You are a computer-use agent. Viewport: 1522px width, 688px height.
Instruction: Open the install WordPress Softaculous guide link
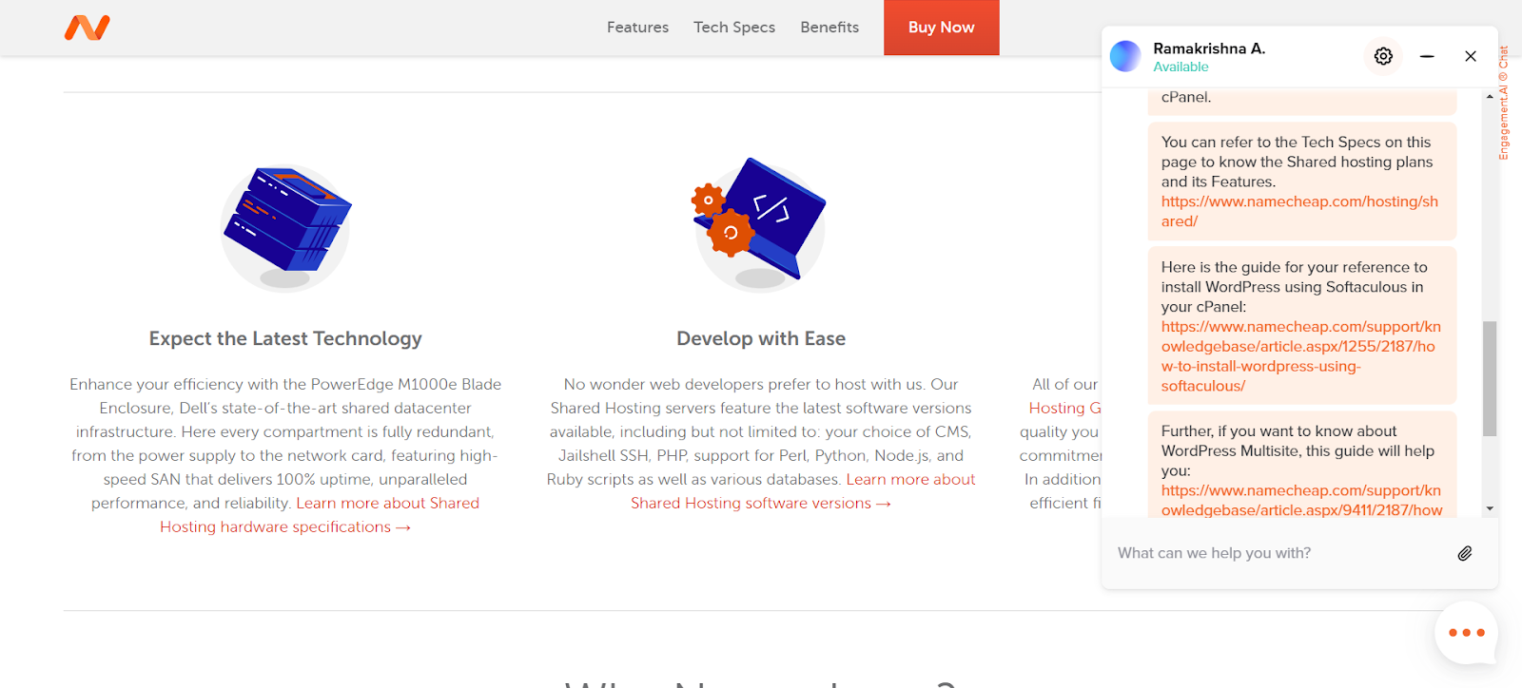click(x=1300, y=356)
